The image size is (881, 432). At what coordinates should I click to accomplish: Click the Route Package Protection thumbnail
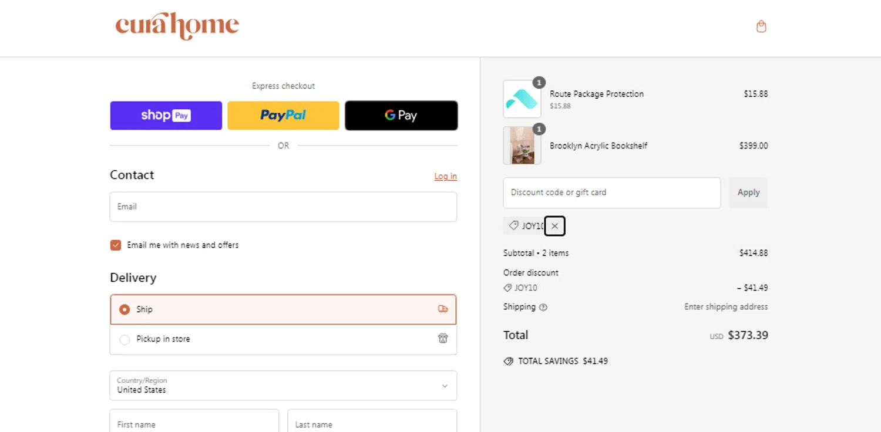pos(522,99)
